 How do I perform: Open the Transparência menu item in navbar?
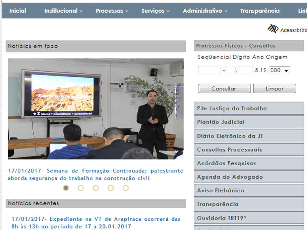260,11
